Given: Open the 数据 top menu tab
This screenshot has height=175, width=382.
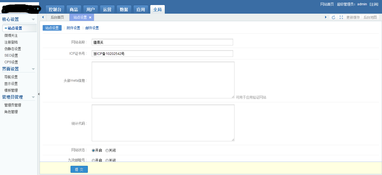Looking at the screenshot, I should tap(124, 9).
